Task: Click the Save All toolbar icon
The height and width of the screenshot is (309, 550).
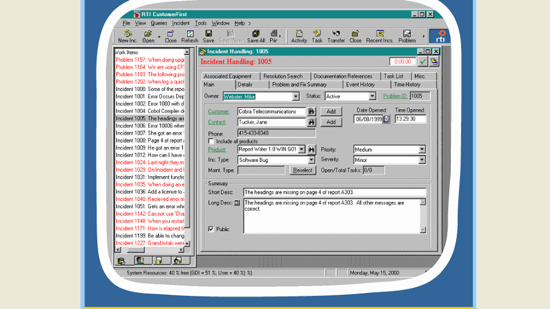Action: tap(256, 36)
